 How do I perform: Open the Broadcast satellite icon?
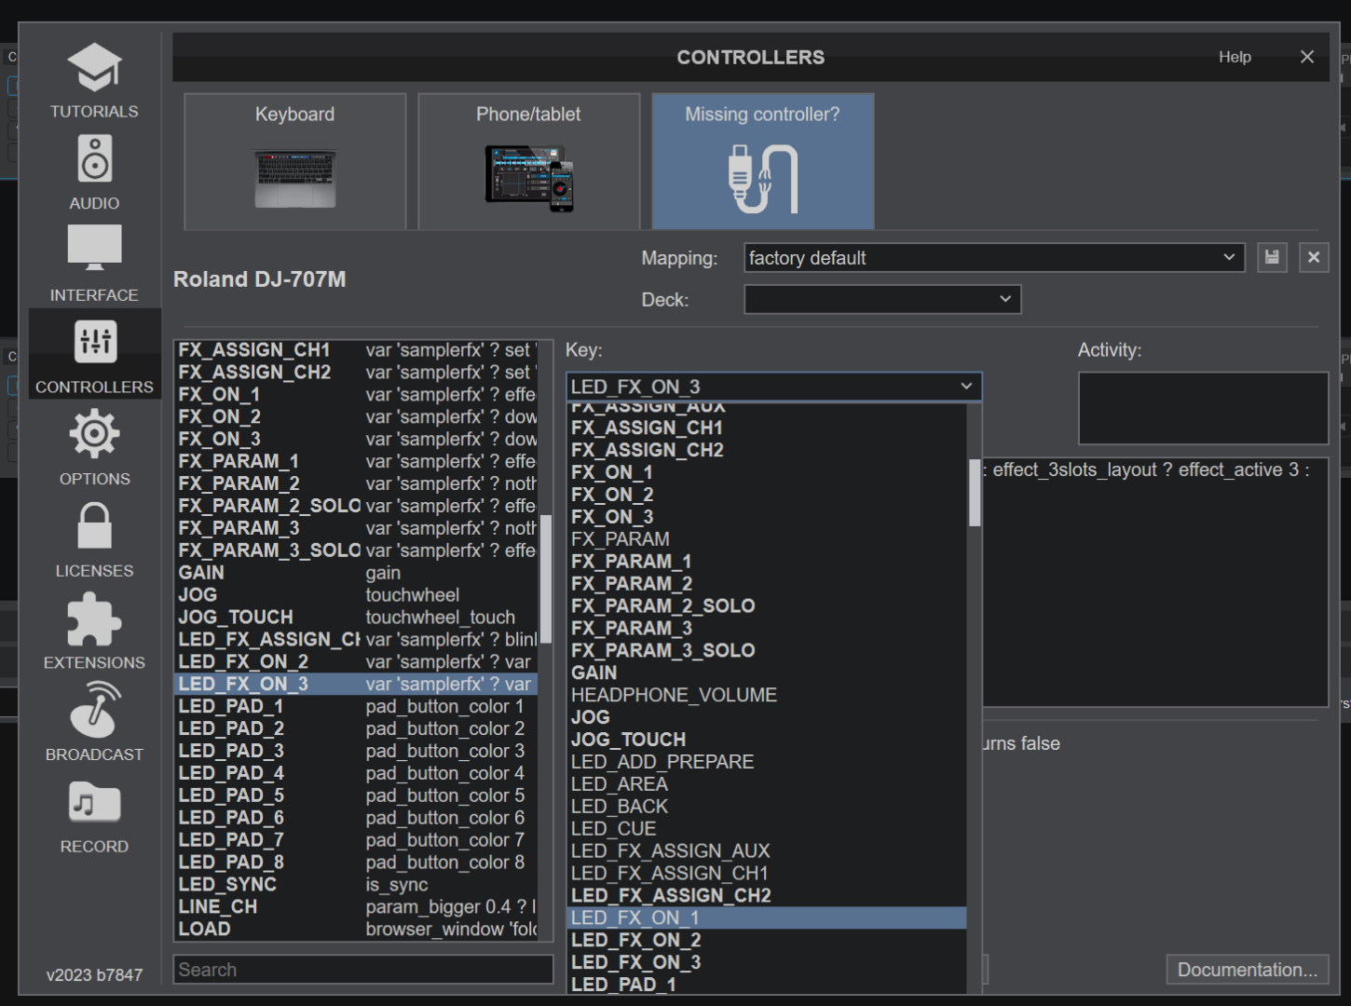coord(94,710)
